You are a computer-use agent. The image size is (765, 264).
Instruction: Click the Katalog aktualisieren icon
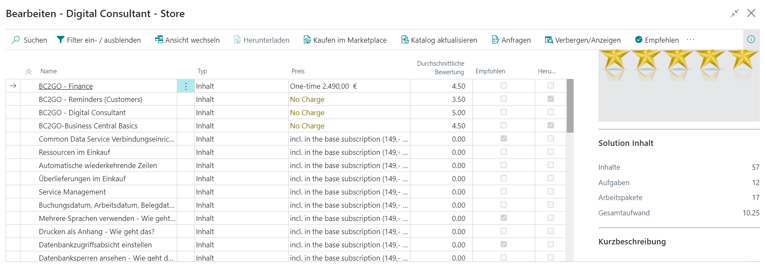pyautogui.click(x=404, y=40)
